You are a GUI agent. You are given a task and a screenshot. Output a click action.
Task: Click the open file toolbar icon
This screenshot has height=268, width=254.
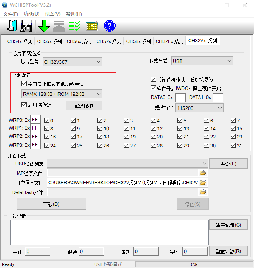pyautogui.click(x=12, y=26)
